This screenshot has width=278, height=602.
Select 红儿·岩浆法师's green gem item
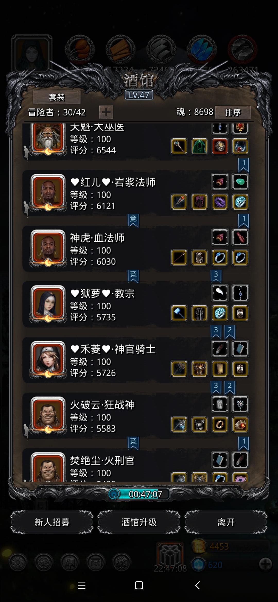click(x=240, y=182)
